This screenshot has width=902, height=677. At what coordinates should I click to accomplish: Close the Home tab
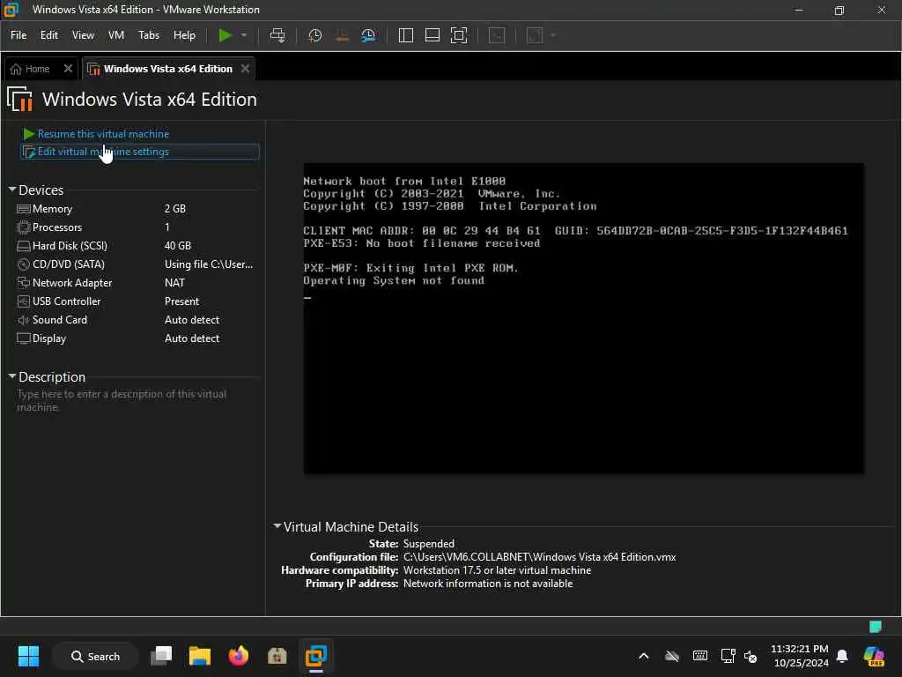coord(68,69)
